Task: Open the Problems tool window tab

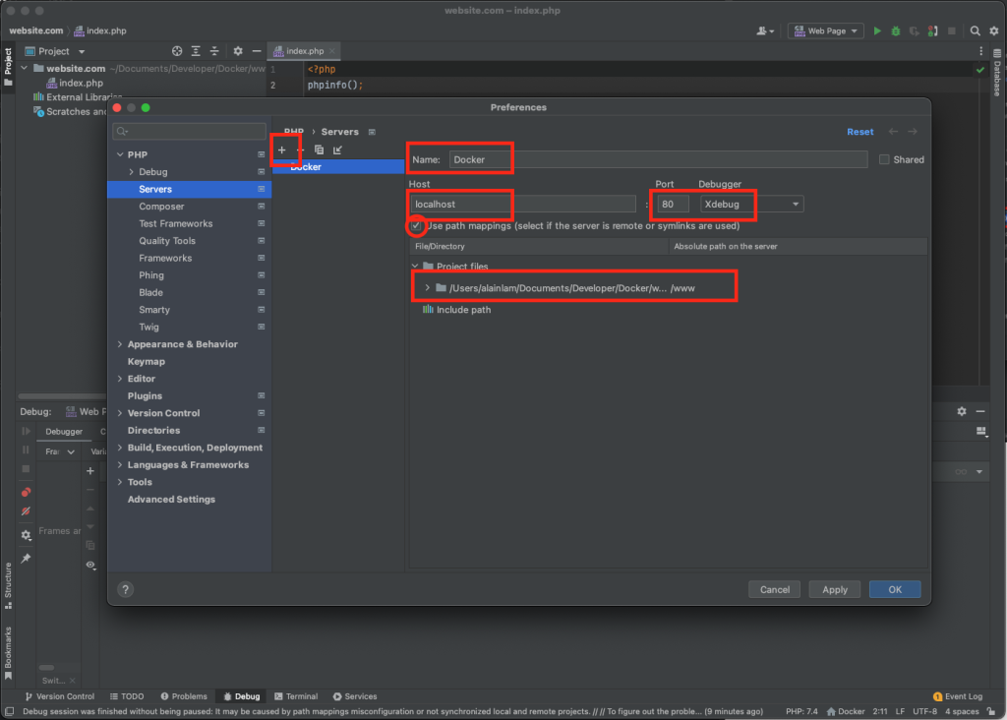Action: [184, 696]
